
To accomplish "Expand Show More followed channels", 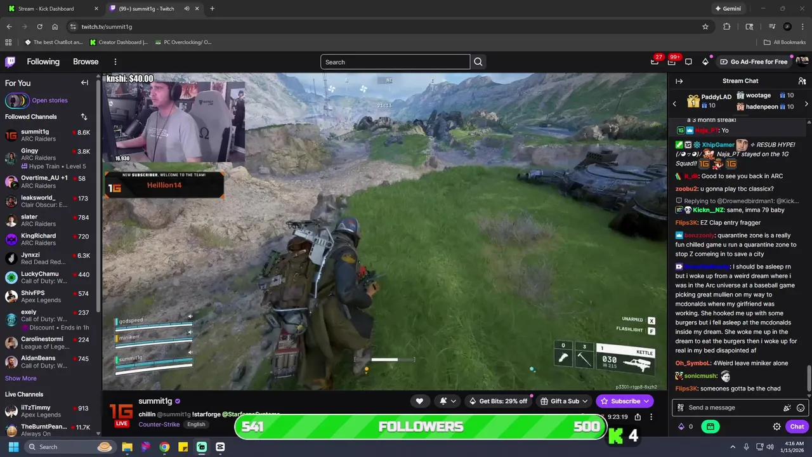I will (x=21, y=378).
